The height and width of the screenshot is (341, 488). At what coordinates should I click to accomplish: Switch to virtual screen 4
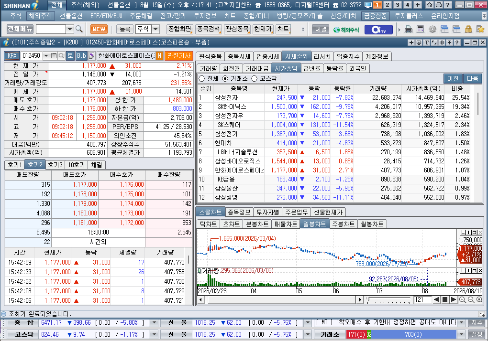point(407,5)
